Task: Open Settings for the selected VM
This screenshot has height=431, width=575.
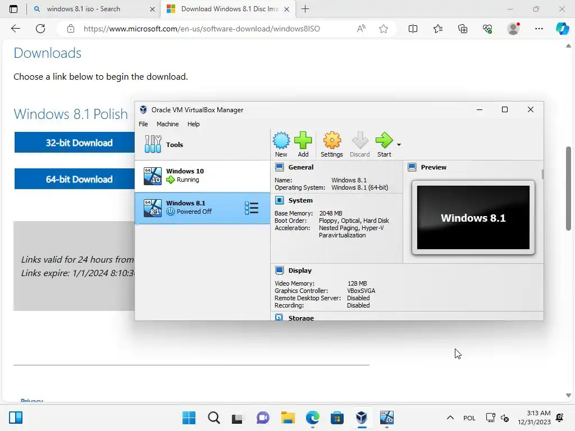Action: coord(331,144)
